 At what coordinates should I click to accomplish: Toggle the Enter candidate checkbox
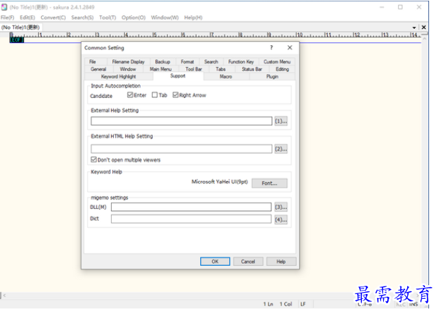[130, 95]
